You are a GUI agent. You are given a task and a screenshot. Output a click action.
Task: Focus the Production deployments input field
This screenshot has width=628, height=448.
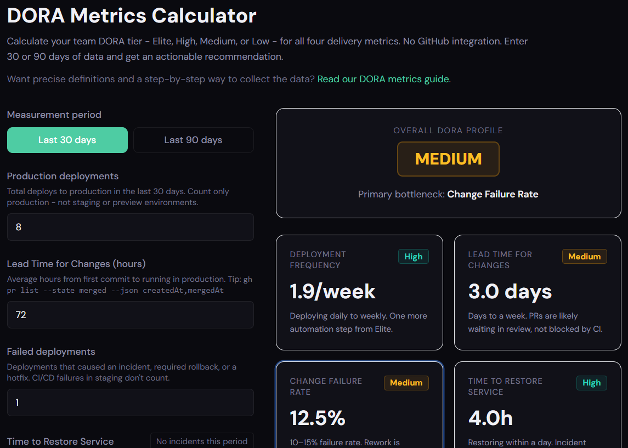pyautogui.click(x=130, y=227)
